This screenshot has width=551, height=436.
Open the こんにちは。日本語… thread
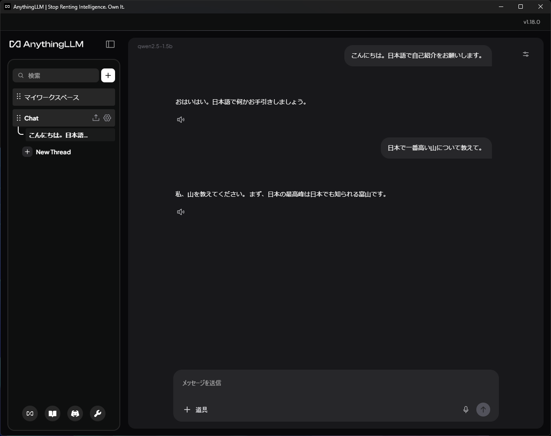coord(70,135)
